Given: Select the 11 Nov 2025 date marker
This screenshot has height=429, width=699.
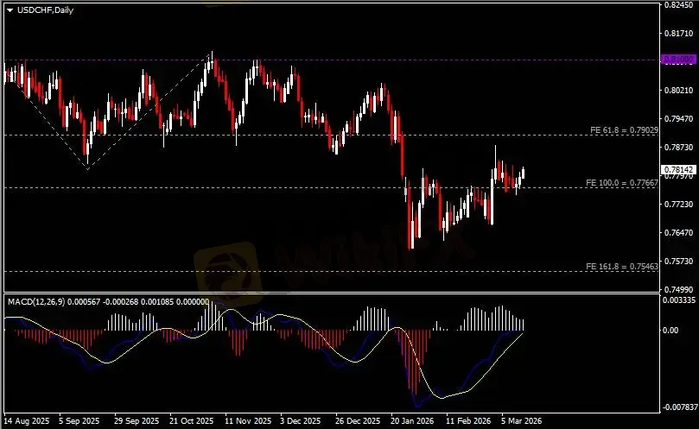Looking at the screenshot, I should [248, 421].
